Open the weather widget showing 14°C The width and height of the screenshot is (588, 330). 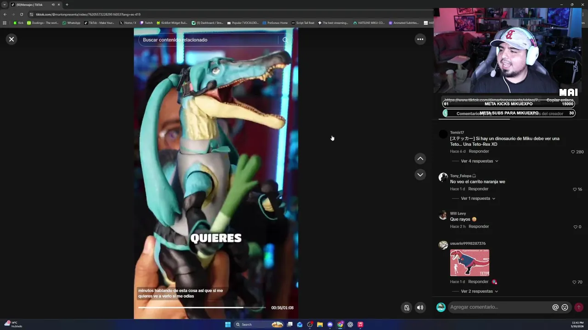14,324
